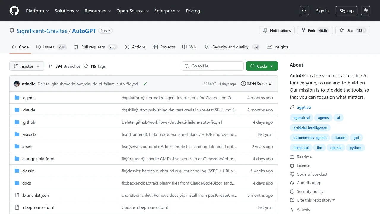Open appearance settings icon in header
The width and height of the screenshot is (380, 214).
[366, 11]
